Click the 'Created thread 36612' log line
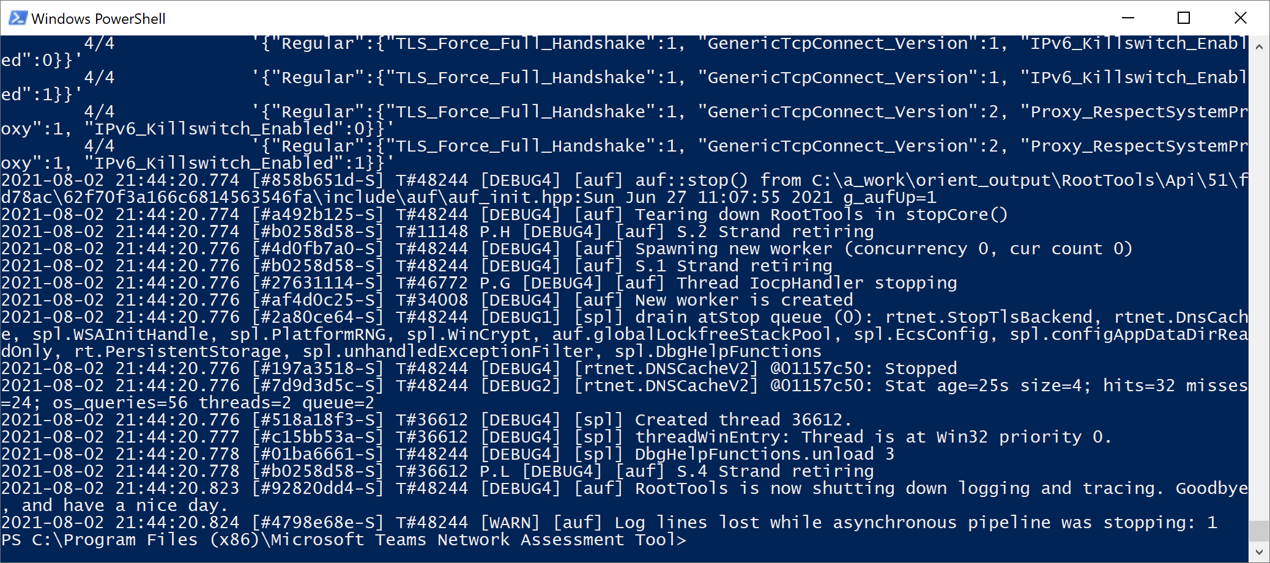This screenshot has height=563, width=1270. 426,420
